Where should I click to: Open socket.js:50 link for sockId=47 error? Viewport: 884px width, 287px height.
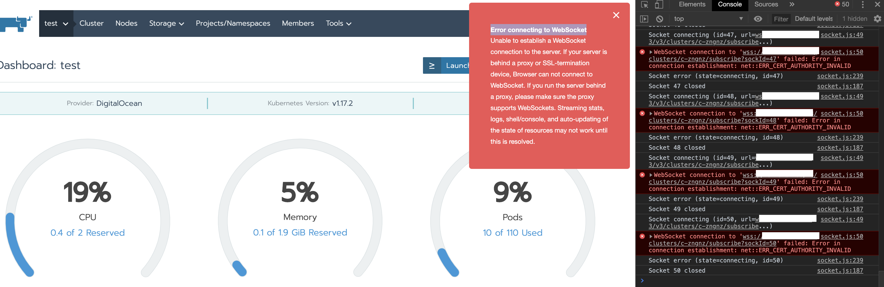(x=841, y=52)
